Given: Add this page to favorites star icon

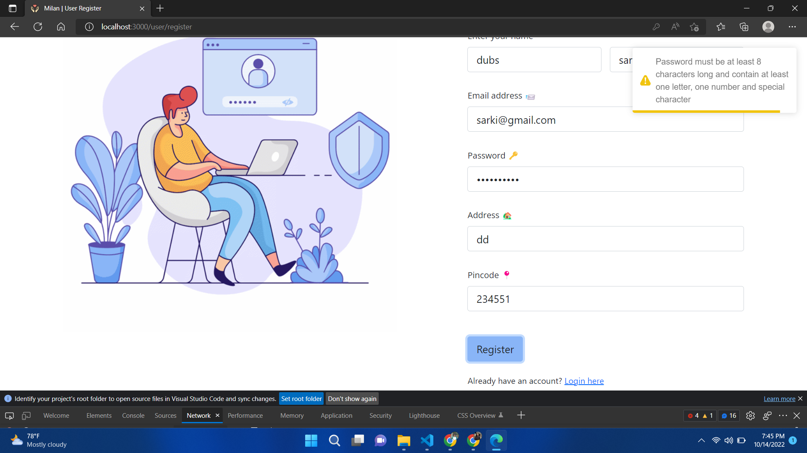Looking at the screenshot, I should pyautogui.click(x=694, y=27).
